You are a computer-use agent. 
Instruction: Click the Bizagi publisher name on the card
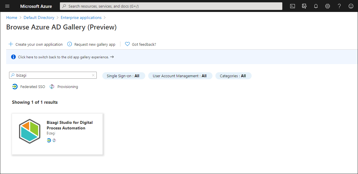(x=51, y=133)
